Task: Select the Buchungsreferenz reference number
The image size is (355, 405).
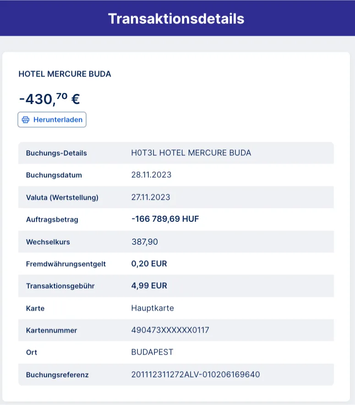Action: point(195,375)
